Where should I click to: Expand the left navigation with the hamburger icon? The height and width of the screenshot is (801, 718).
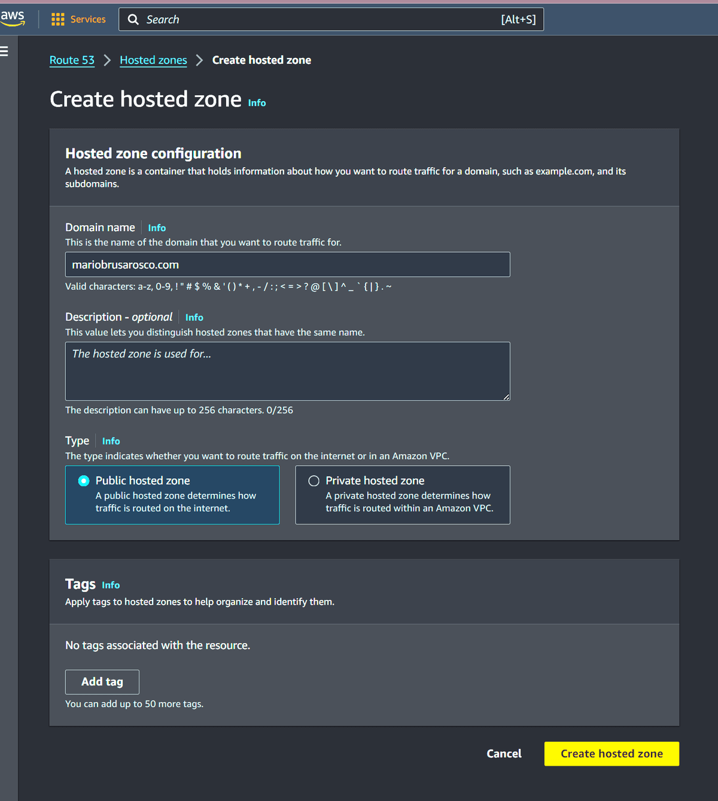pos(4,51)
